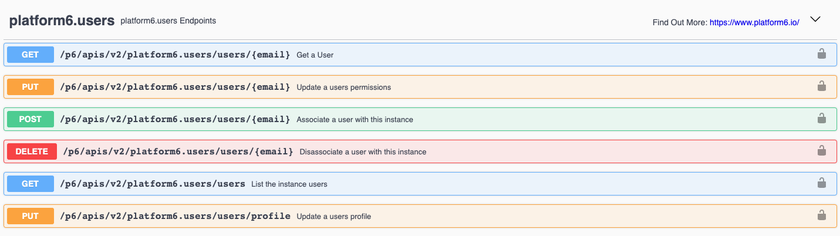This screenshot has width=840, height=236.
Task: Click the 'Disassociate a user with this instance' description
Action: [x=363, y=152]
